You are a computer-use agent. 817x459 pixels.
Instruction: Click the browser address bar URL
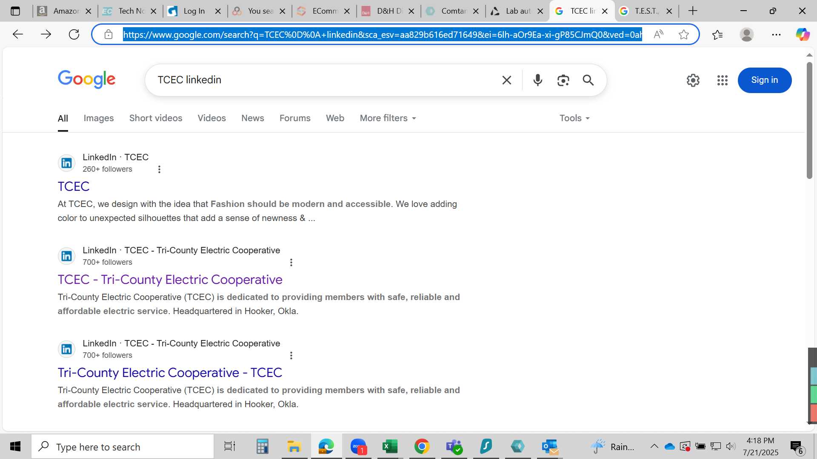(x=382, y=34)
